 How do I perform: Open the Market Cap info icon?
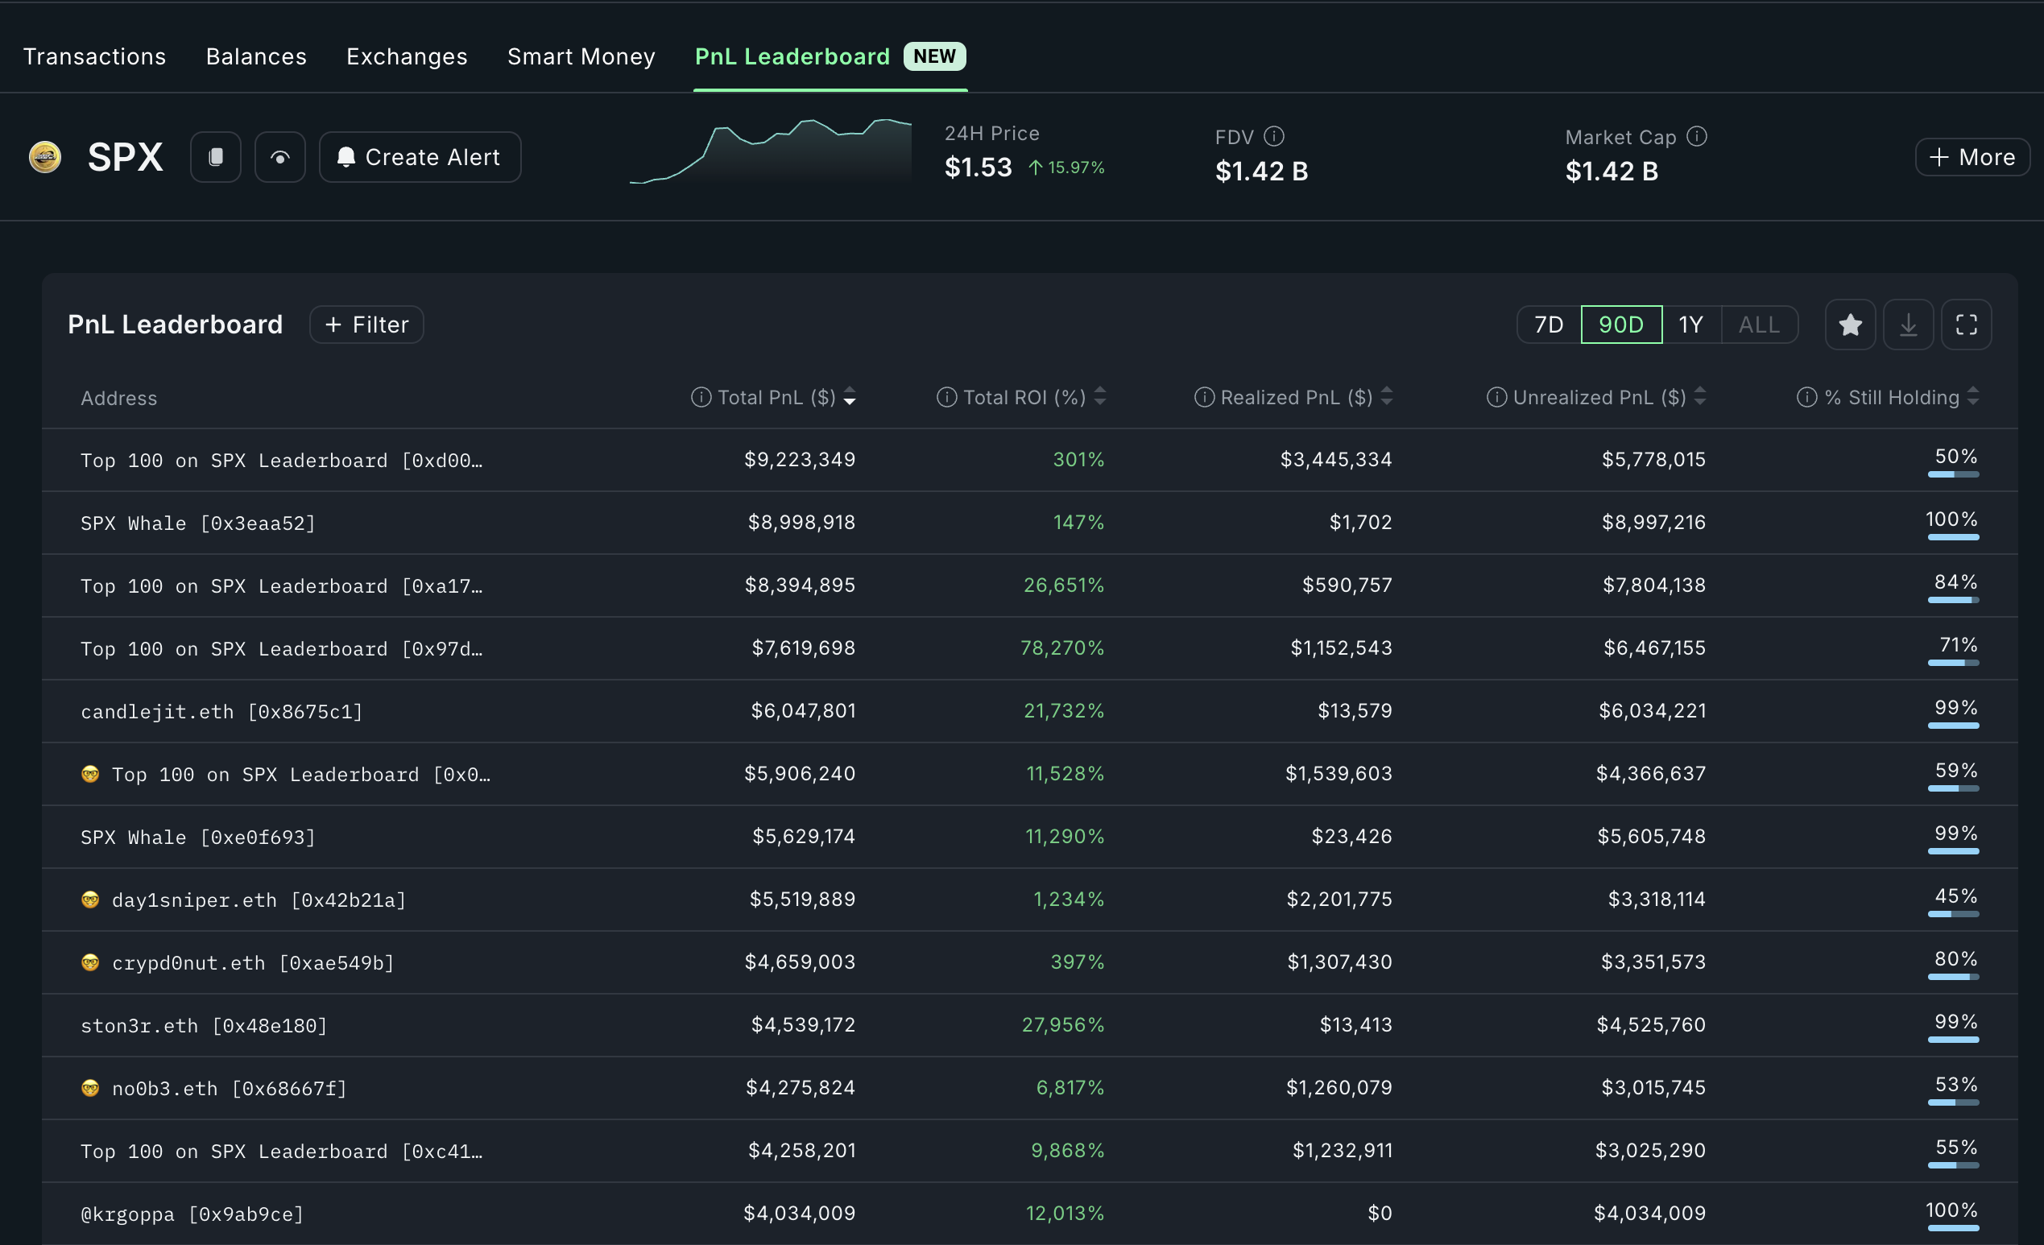coord(1697,136)
